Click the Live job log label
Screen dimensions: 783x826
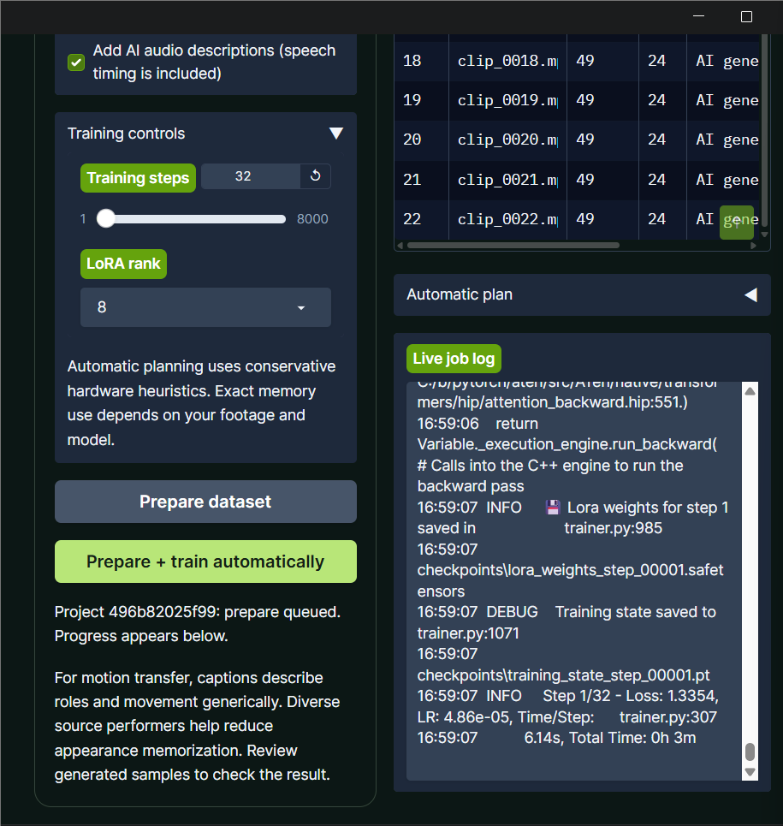(x=454, y=359)
